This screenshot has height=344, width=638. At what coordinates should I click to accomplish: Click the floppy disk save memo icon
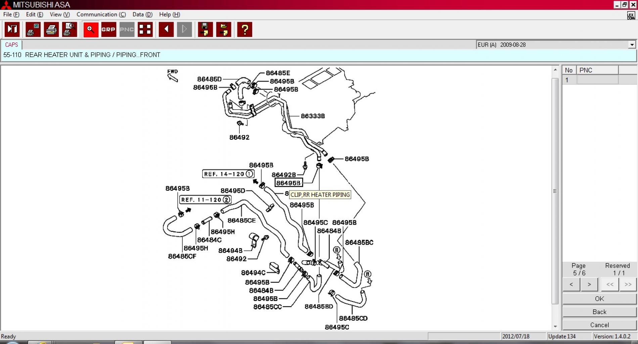tap(205, 30)
